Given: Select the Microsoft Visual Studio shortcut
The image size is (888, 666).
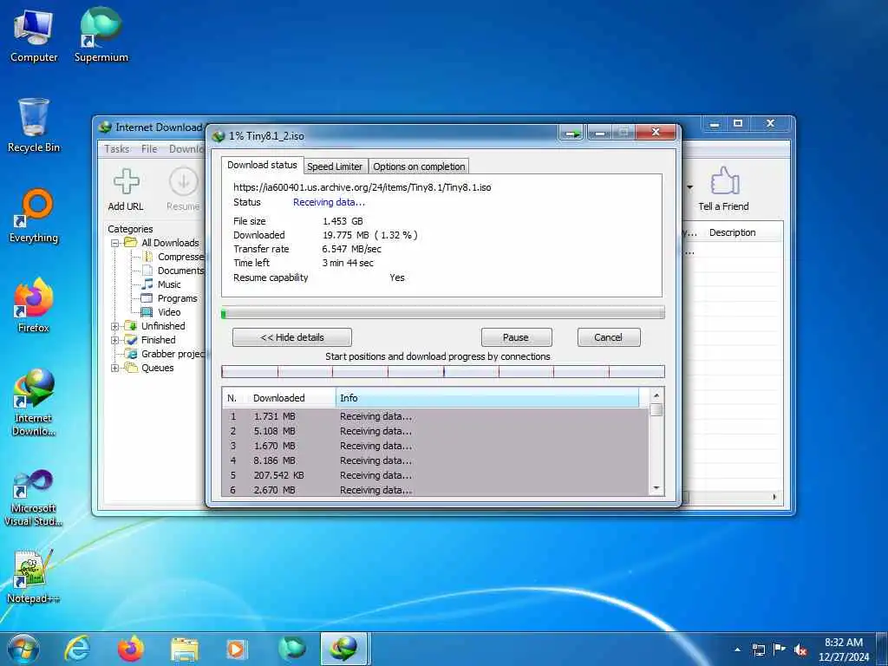Looking at the screenshot, I should 34,498.
